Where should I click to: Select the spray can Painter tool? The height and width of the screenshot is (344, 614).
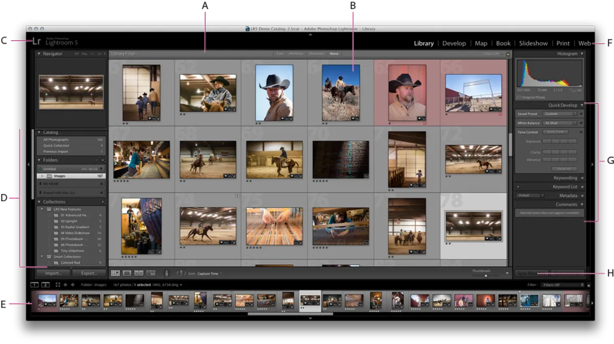[166, 273]
